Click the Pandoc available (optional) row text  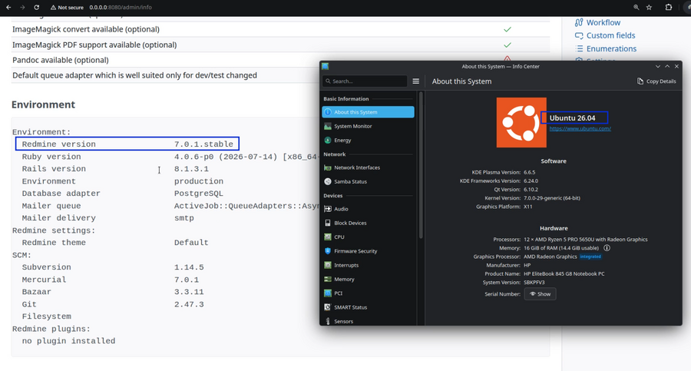(x=61, y=60)
